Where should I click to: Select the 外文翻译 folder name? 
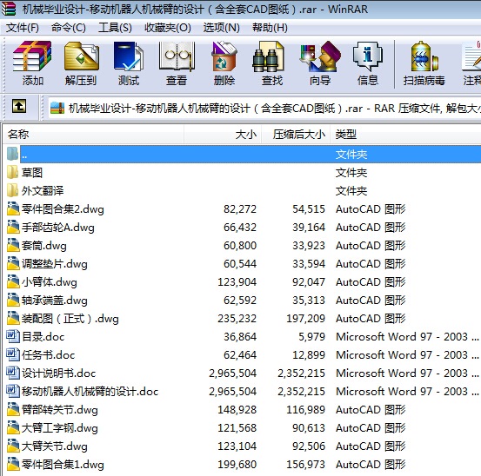43,191
